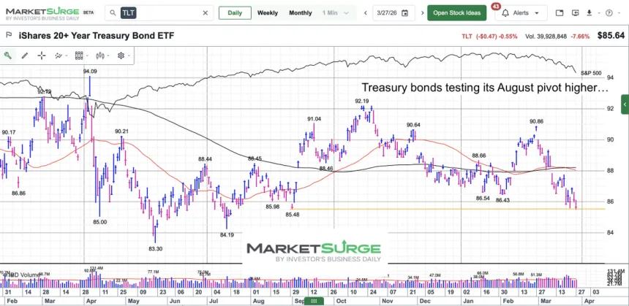Click the 84.19 July low label

(x=227, y=235)
